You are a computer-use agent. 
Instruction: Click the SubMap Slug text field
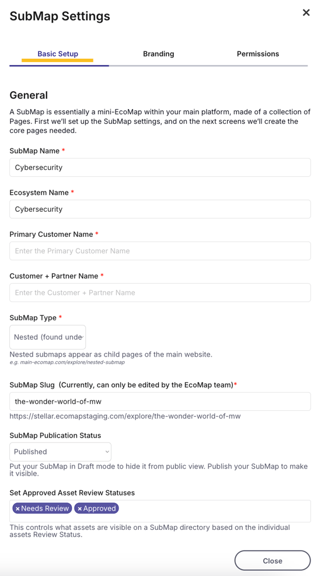pyautogui.click(x=160, y=402)
